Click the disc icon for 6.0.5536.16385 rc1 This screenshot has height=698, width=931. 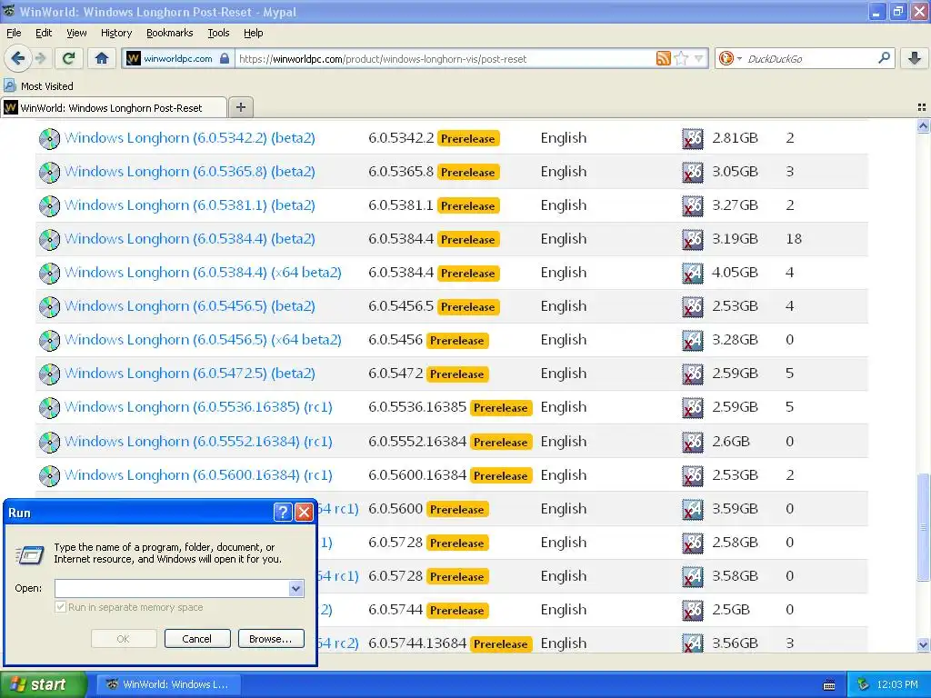[49, 408]
